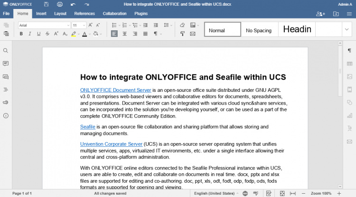Apply yellow highlight color
The height and width of the screenshot is (197, 356).
(x=74, y=34)
